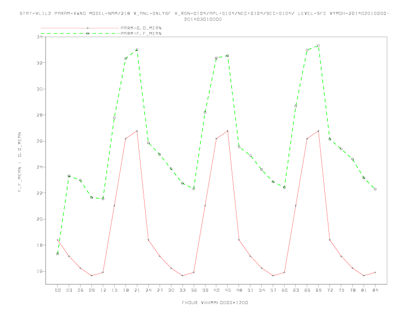Click the green dashed legend line sample

(x=80, y=34)
